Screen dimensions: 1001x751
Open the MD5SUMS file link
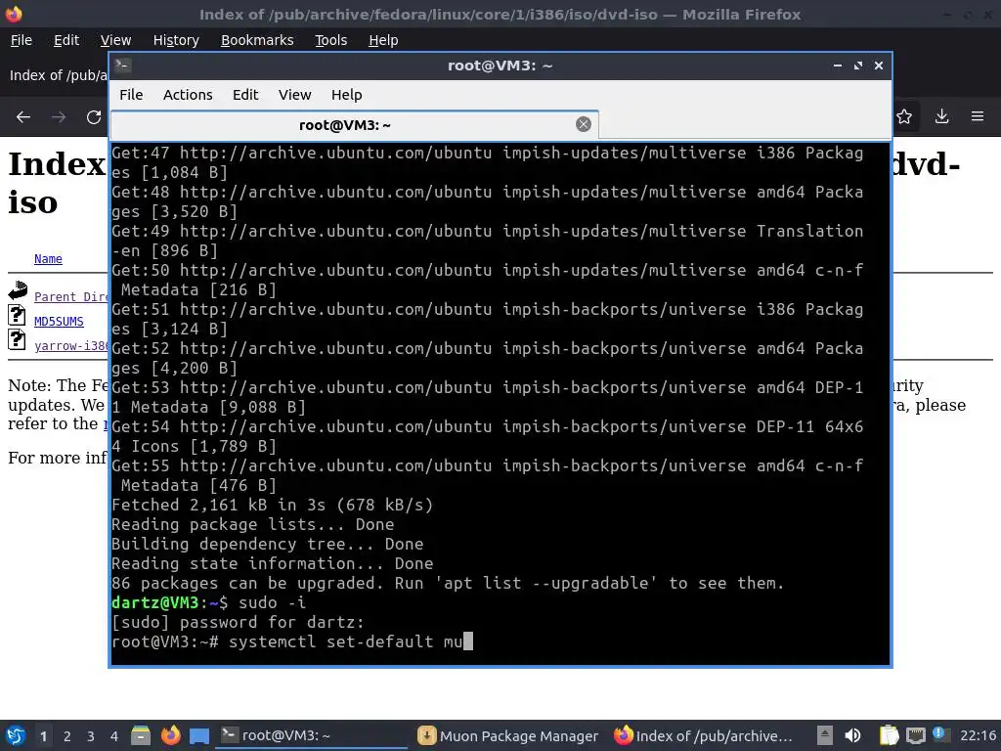pyautogui.click(x=59, y=321)
